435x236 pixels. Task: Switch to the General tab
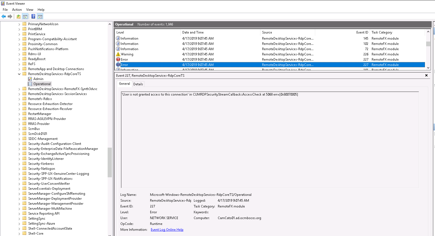click(x=125, y=84)
